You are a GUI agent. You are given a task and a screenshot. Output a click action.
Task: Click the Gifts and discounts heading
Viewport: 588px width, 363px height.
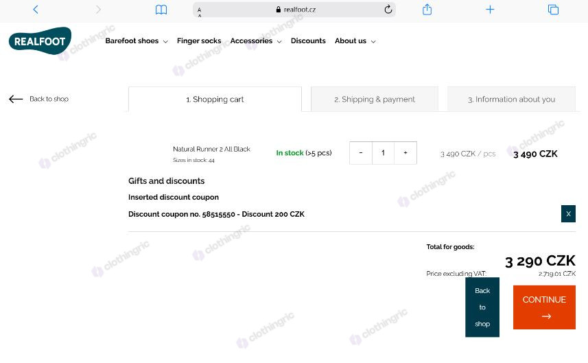(167, 181)
